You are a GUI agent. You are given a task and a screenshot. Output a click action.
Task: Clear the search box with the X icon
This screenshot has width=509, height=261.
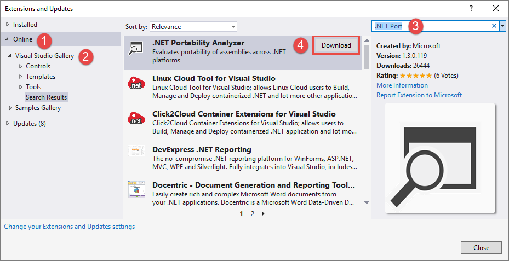click(494, 26)
